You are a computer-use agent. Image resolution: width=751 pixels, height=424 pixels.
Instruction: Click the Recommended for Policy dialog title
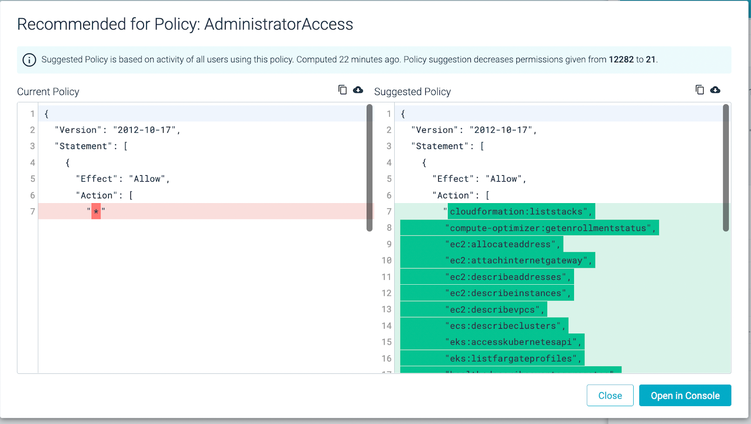coord(185,24)
